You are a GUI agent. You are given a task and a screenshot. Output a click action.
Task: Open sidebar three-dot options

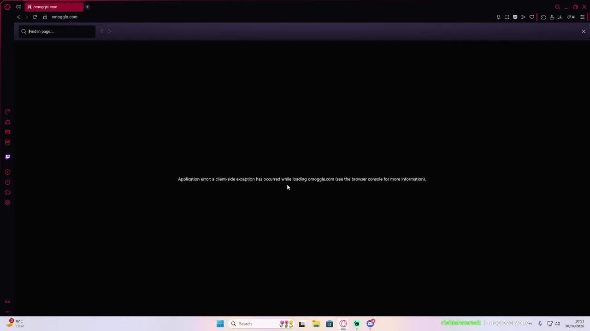click(x=7, y=312)
